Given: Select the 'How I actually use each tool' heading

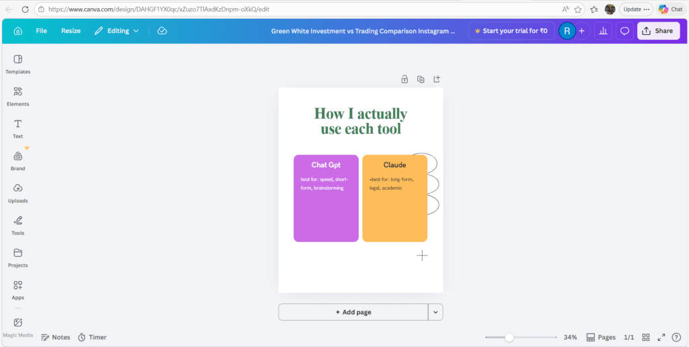Looking at the screenshot, I should [361, 121].
